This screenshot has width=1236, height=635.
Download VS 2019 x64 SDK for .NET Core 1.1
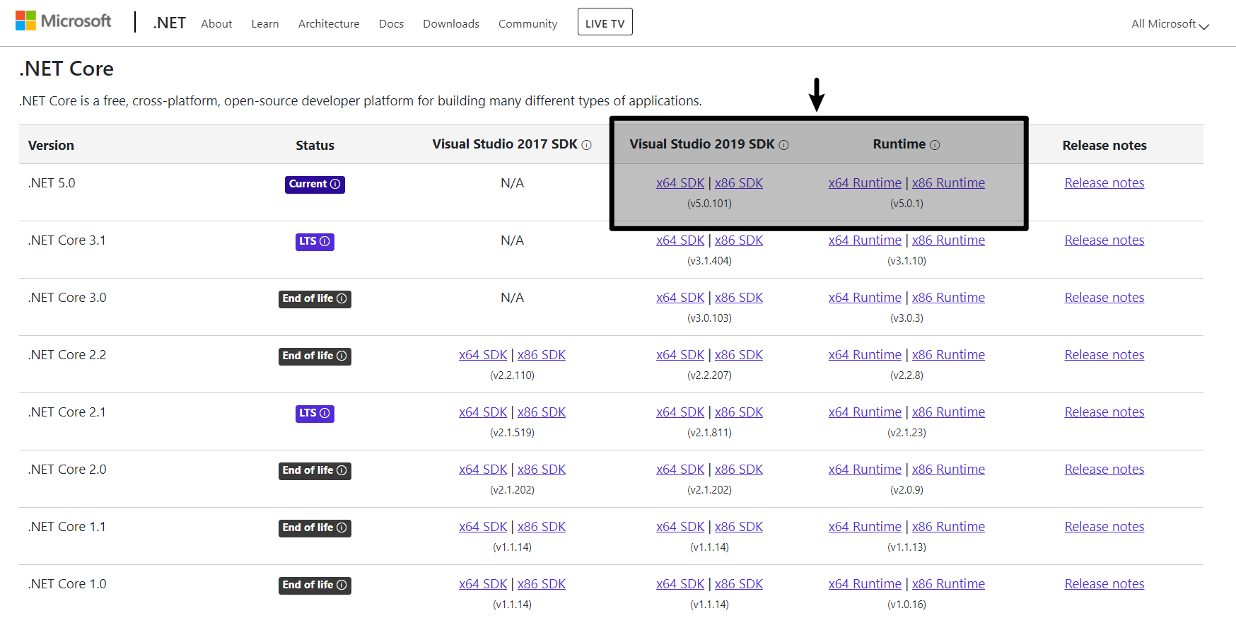[680, 527]
